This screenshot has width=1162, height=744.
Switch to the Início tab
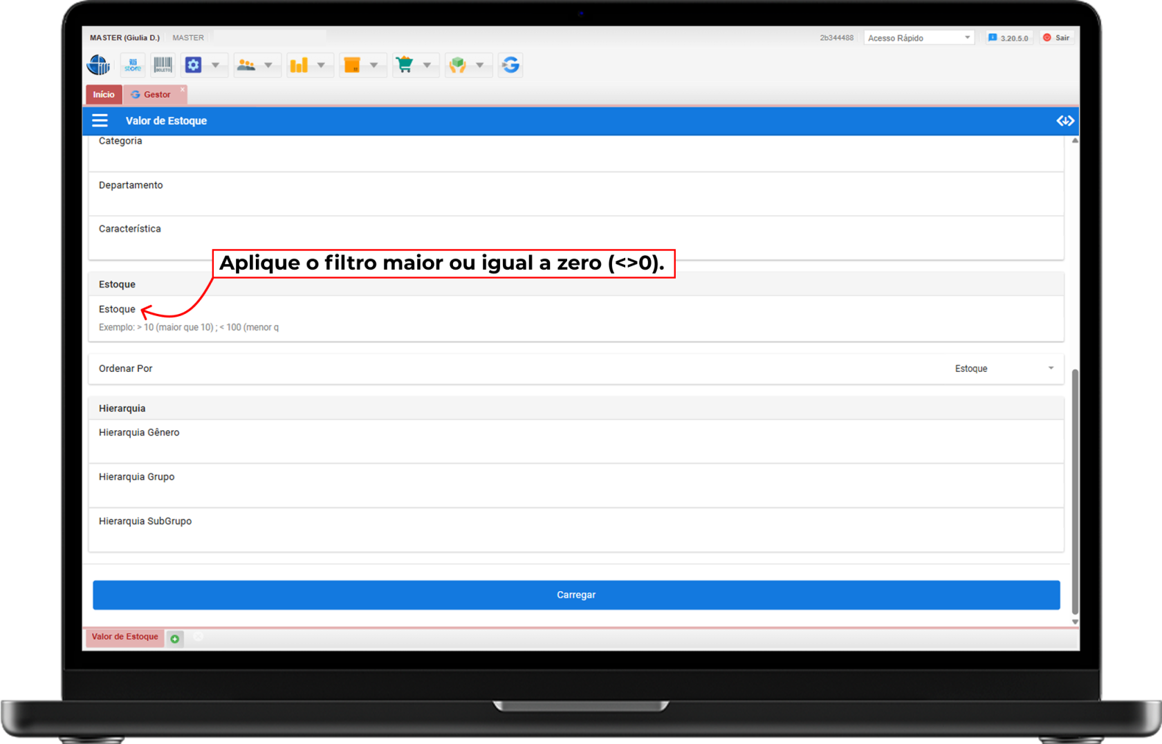tap(104, 95)
